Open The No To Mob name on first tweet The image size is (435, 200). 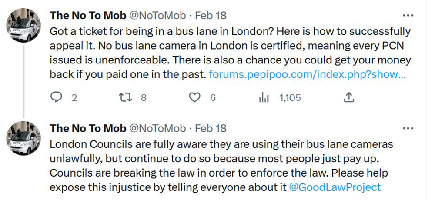point(88,15)
